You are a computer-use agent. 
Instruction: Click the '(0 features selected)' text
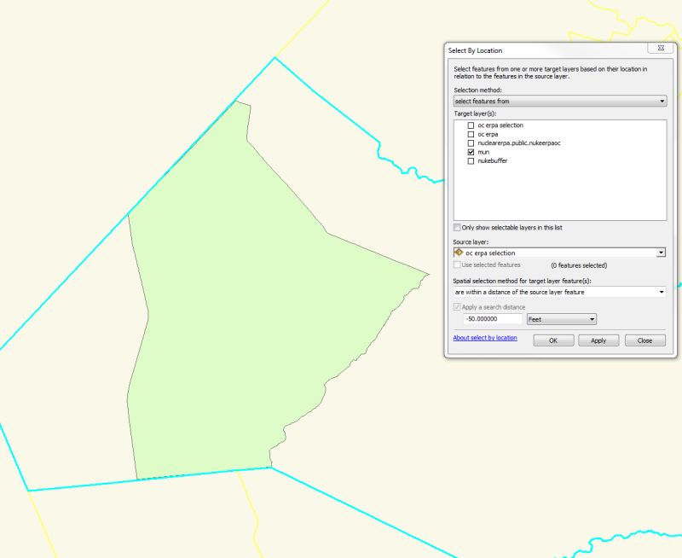click(579, 265)
